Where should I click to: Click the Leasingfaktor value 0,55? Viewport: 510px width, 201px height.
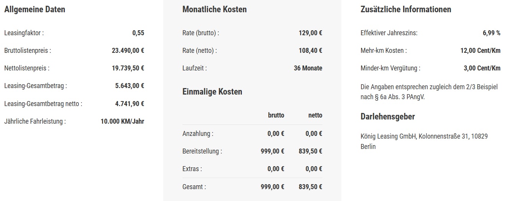click(x=138, y=33)
